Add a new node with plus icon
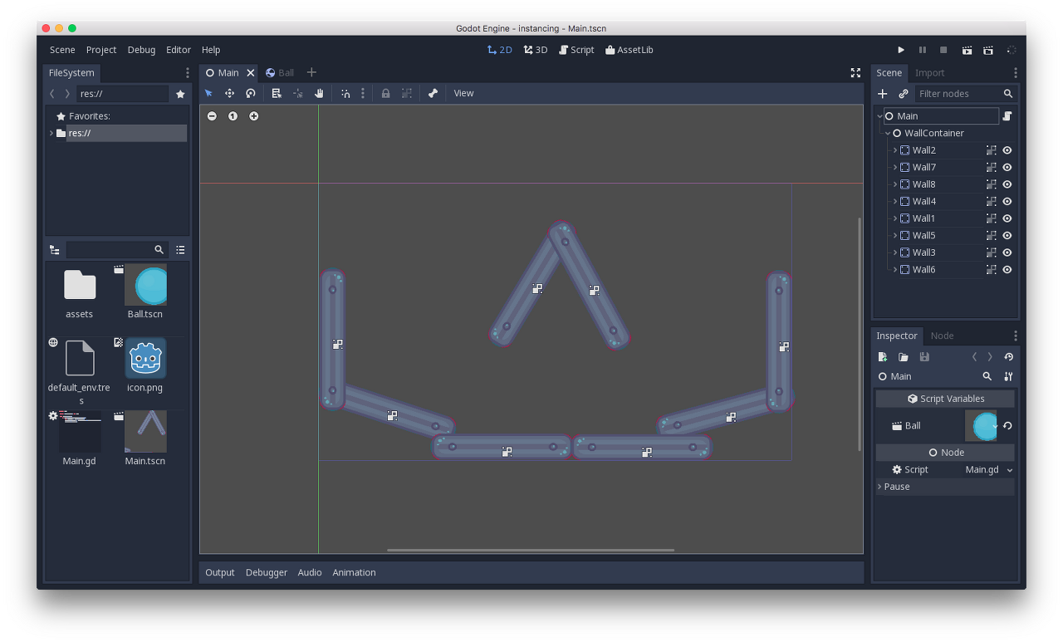Viewport: 1063px width, 642px height. click(883, 94)
